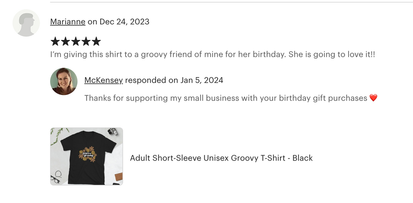Viewport: 413px width, 203px height.
Task: Click the eyeglasses in the product photo
Action: coord(56,177)
